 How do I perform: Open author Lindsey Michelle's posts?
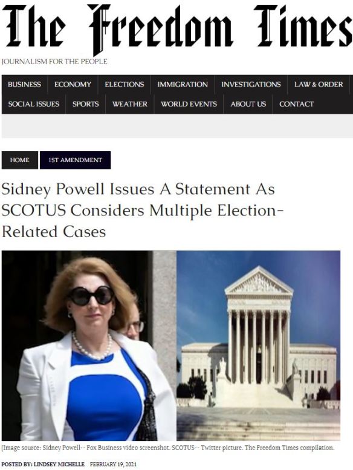pyautogui.click(x=59, y=464)
